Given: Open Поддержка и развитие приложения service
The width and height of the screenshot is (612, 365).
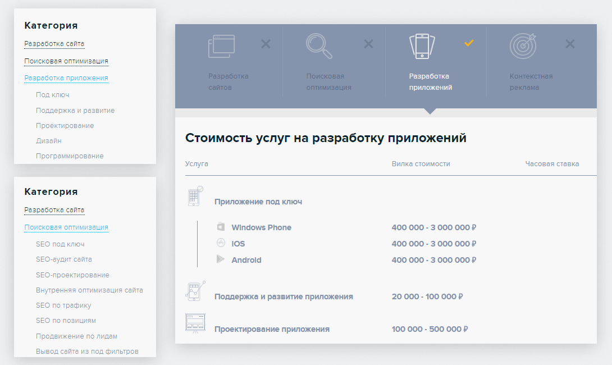Looking at the screenshot, I should (x=284, y=296).
